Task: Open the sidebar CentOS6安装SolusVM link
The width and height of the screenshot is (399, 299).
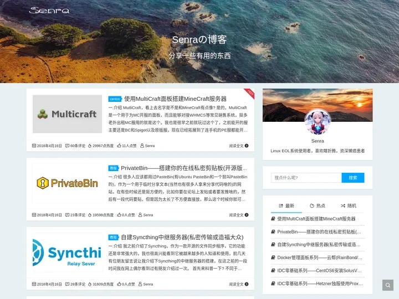Action: 319,271
